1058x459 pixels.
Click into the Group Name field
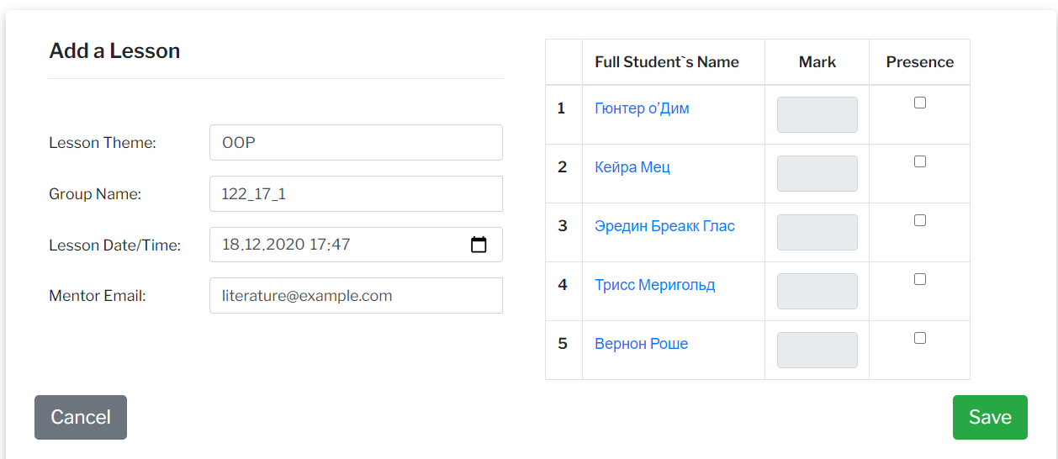[x=356, y=194]
